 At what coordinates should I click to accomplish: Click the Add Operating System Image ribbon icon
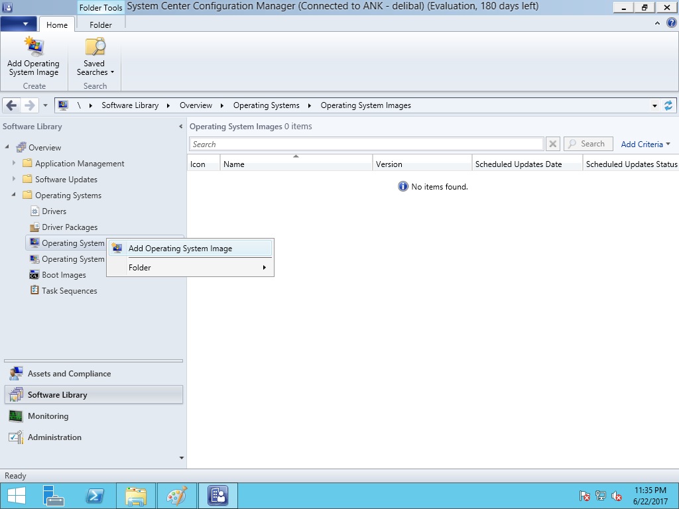point(33,48)
